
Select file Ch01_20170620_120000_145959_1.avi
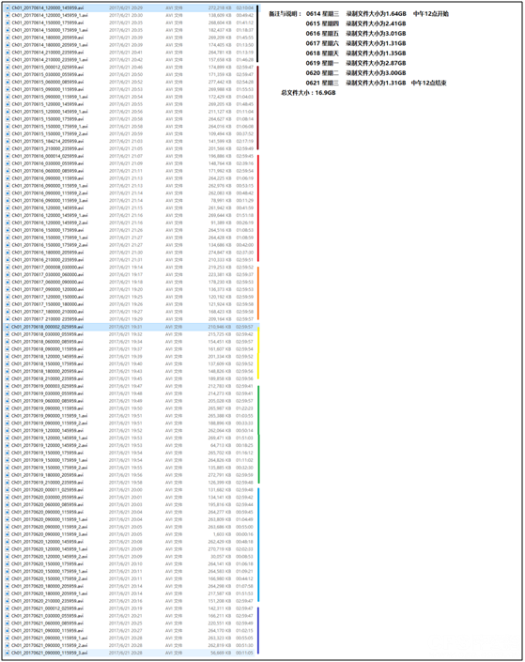click(130, 549)
